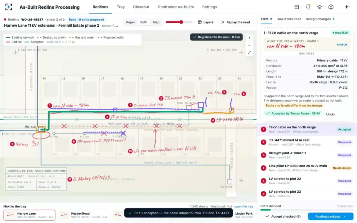The height and width of the screenshot is (223, 357).
Task: Click Needs design badge on LP-2290
Action: click(x=342, y=168)
